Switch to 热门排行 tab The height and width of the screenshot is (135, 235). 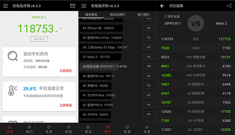pyautogui.click(x=144, y=15)
